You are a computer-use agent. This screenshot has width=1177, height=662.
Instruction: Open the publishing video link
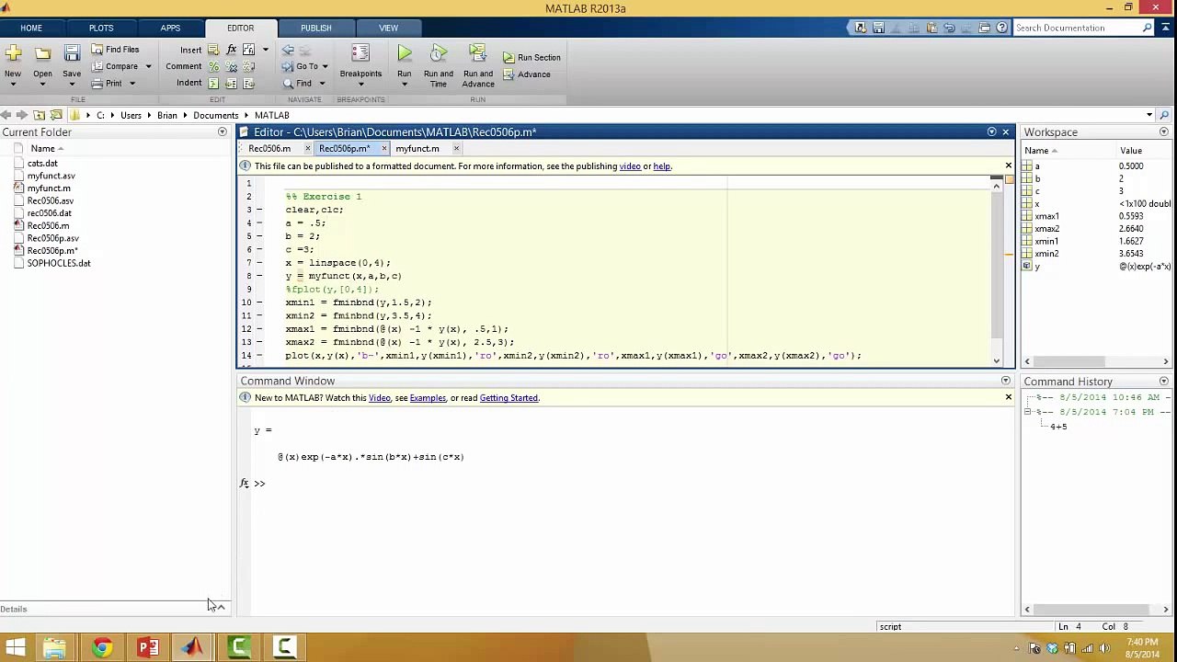630,166
